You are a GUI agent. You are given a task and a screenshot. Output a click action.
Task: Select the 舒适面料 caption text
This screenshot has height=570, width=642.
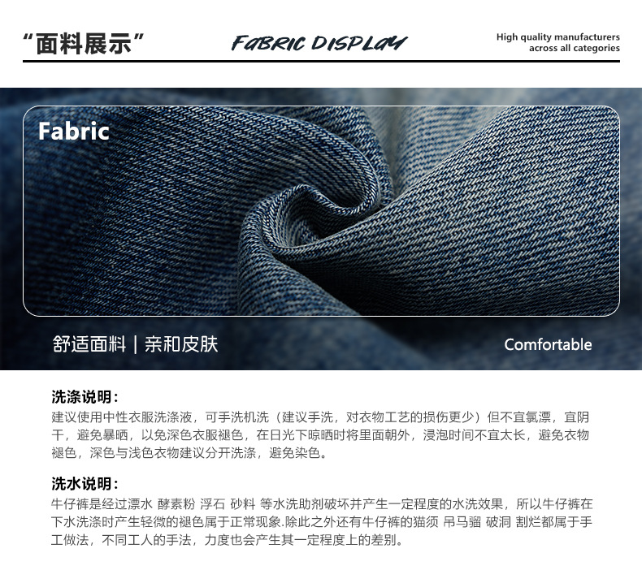coord(89,344)
